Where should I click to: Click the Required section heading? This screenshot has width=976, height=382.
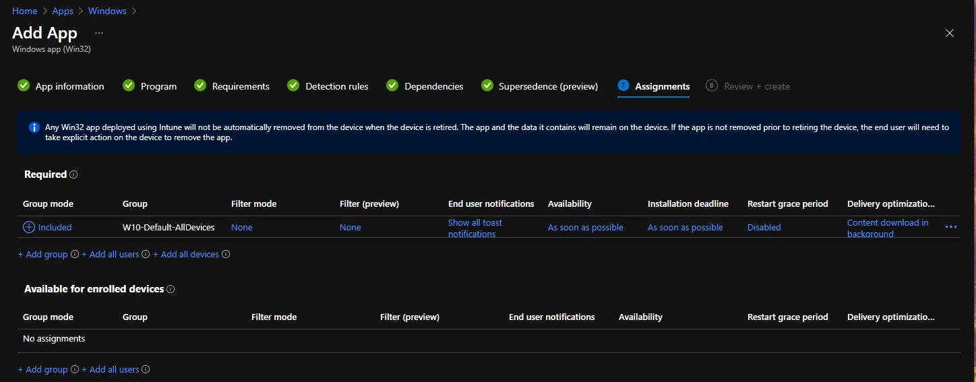point(45,174)
